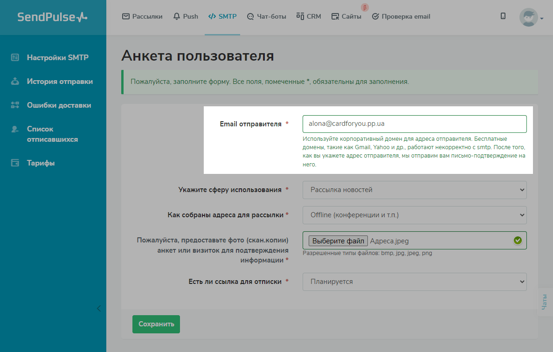Focus the Email отправителя input field

click(415, 124)
